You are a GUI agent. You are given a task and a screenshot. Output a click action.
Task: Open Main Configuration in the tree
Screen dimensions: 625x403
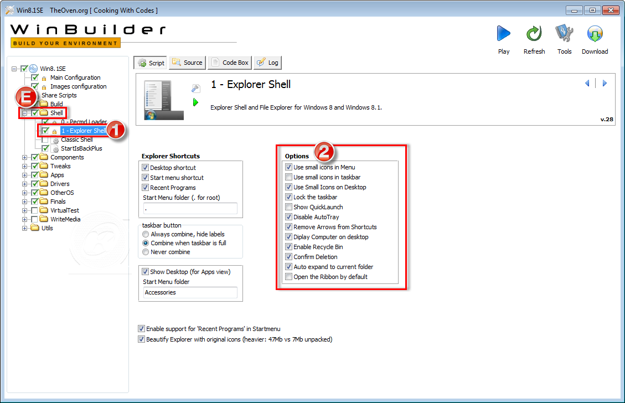pos(75,77)
